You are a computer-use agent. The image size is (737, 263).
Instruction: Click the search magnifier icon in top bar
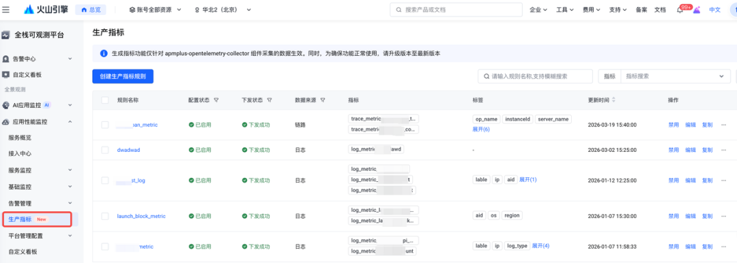[399, 10]
